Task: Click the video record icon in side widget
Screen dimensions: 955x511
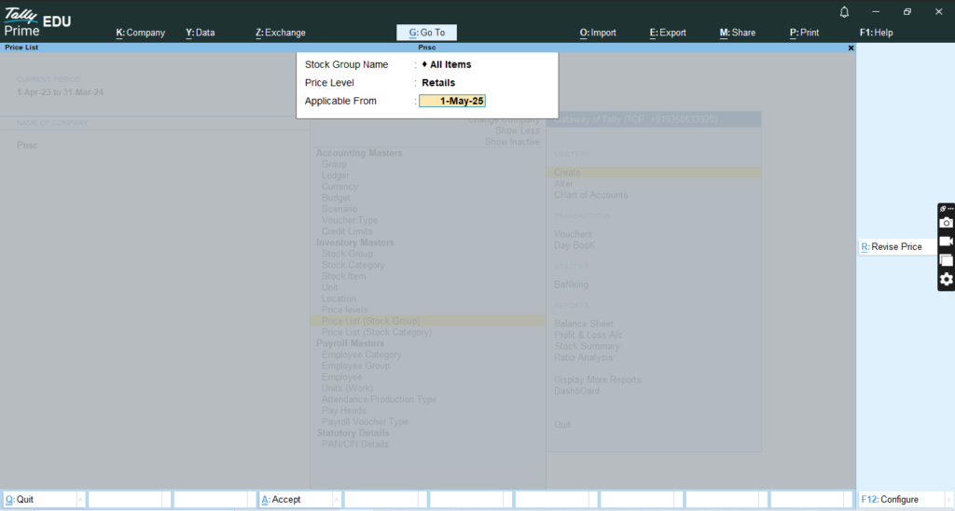Action: click(946, 242)
